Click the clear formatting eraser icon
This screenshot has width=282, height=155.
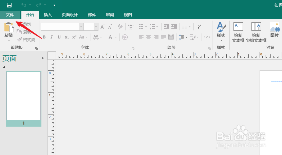point(120,27)
